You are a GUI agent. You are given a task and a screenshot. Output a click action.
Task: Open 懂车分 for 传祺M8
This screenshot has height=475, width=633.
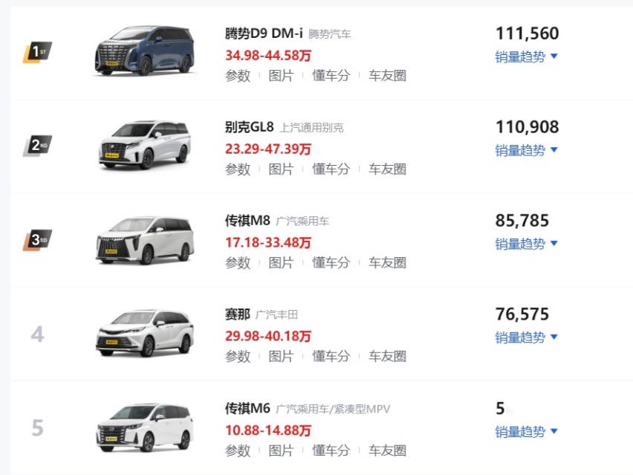click(x=331, y=263)
